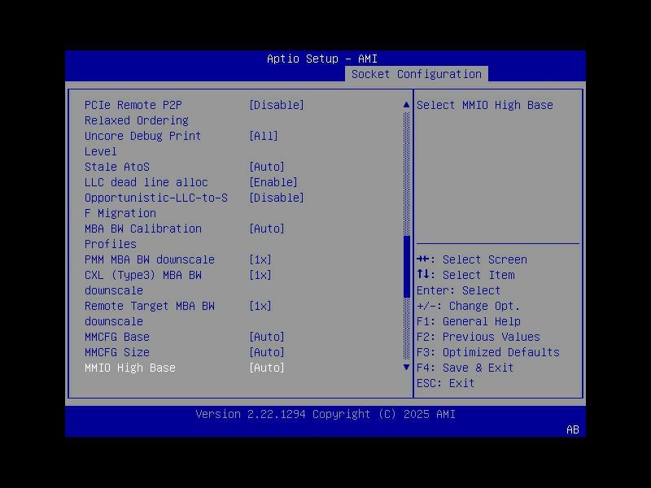Image resolution: width=651 pixels, height=488 pixels.
Task: Switch to the Socket Configuration tab
Action: coord(417,73)
